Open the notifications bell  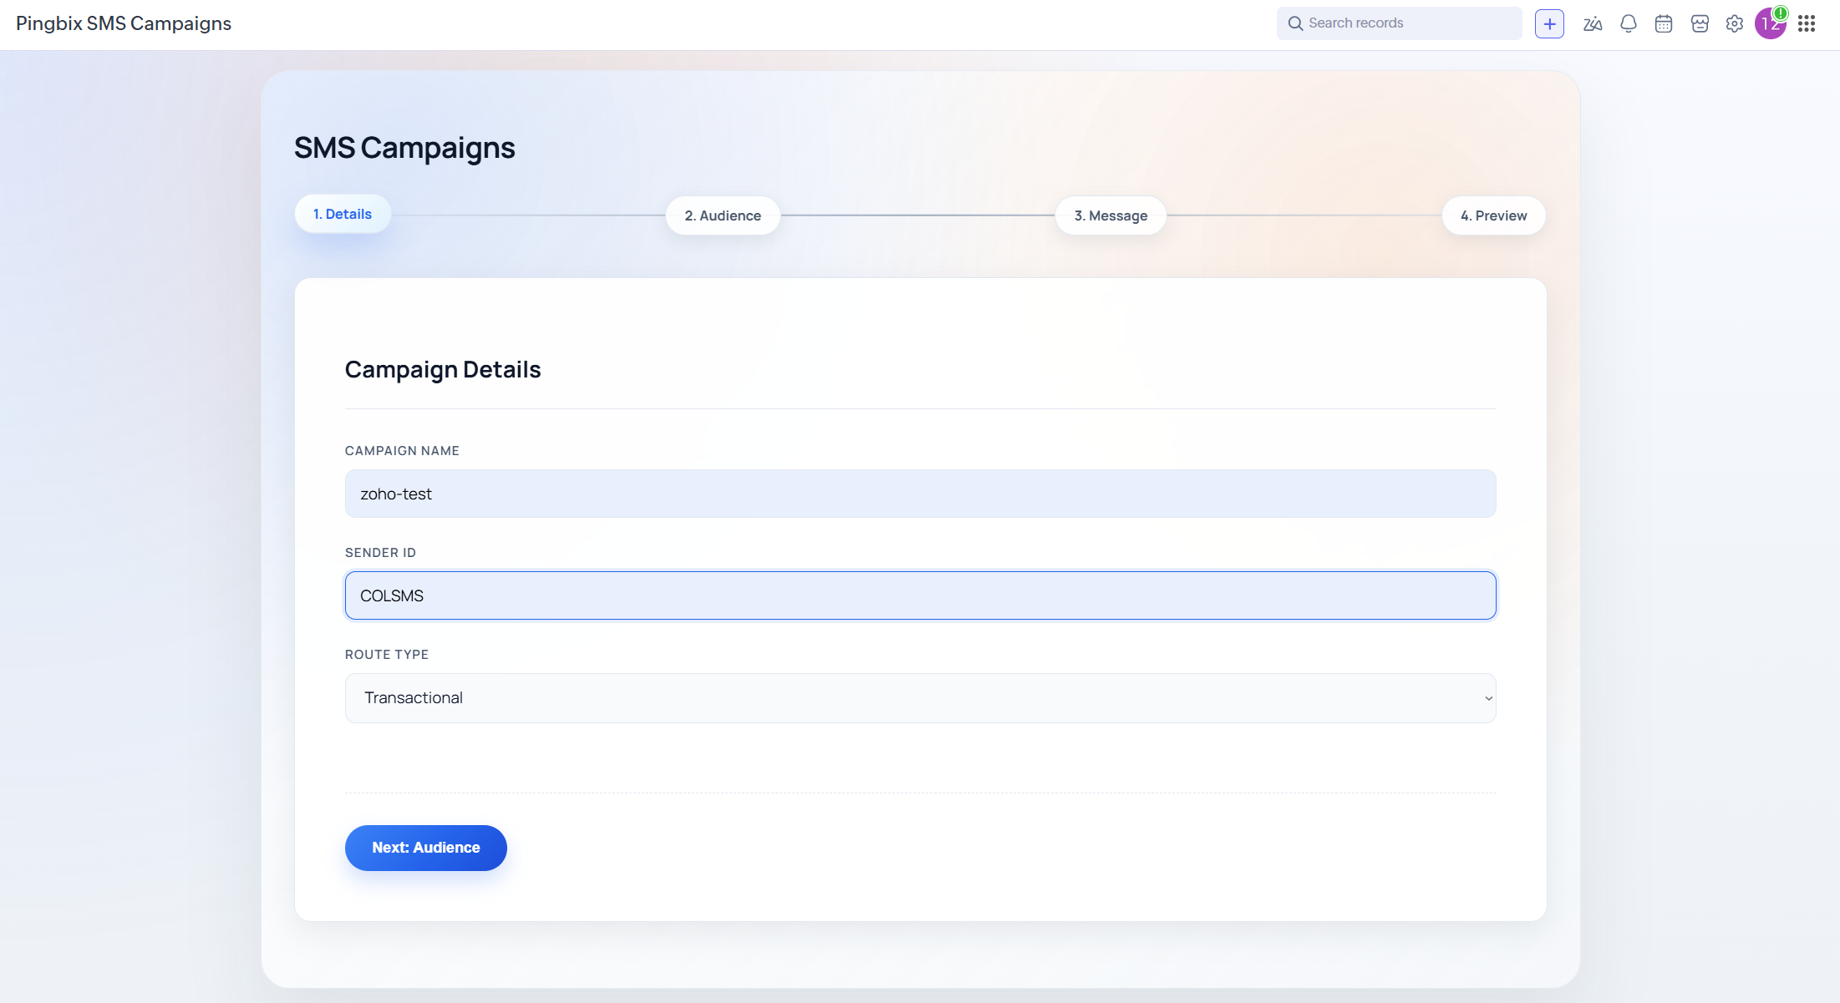(1628, 23)
